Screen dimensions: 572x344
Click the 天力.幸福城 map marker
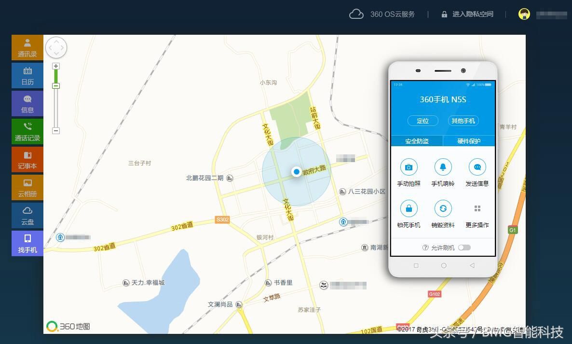(x=126, y=283)
